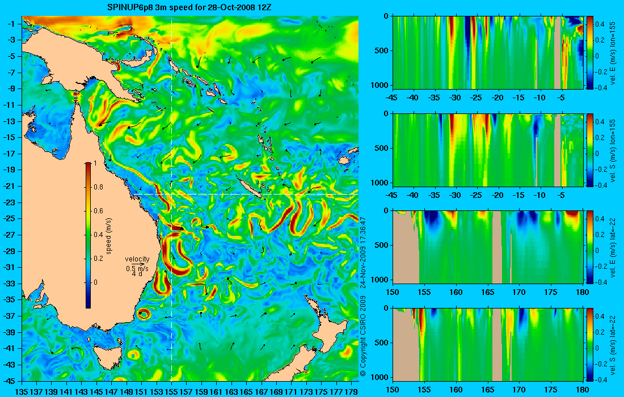Open the southward velocity section plot at lat=-22
The width and height of the screenshot is (624, 397).
click(488, 344)
